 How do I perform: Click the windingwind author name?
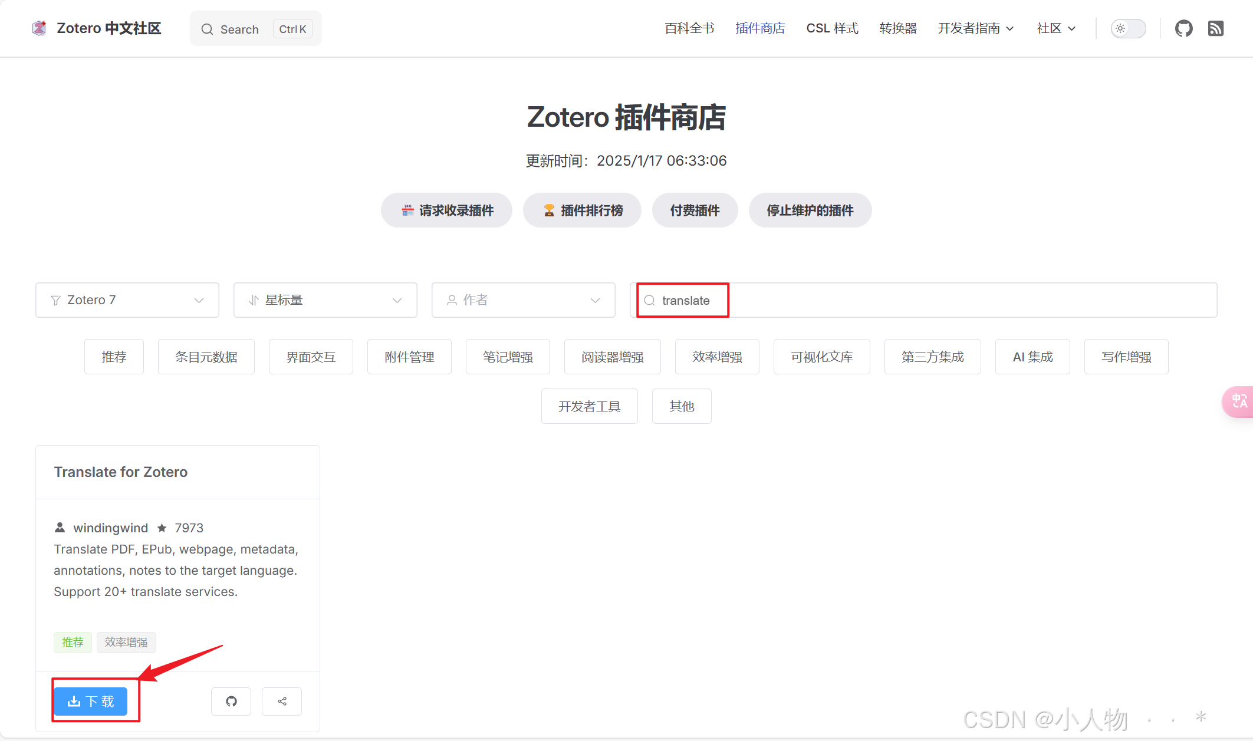click(110, 528)
